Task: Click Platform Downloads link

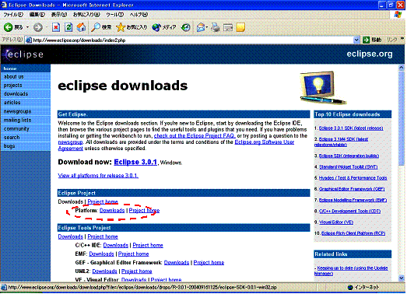Action: coord(112,211)
